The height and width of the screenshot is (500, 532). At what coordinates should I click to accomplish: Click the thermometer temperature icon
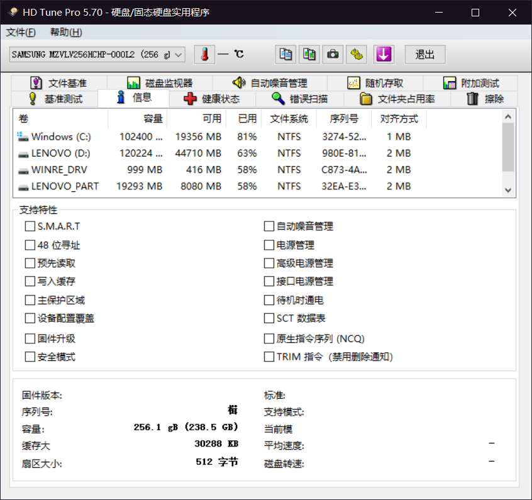point(204,54)
